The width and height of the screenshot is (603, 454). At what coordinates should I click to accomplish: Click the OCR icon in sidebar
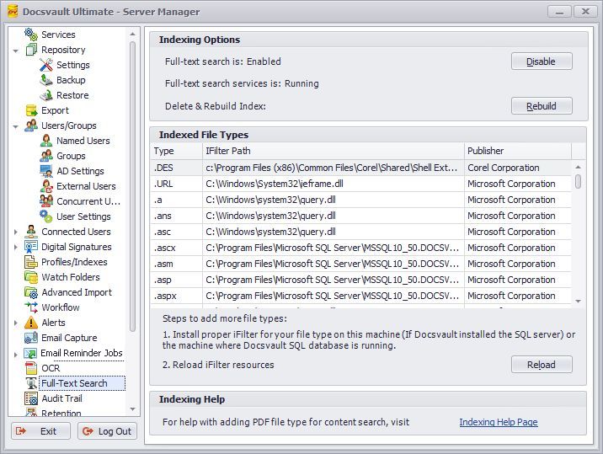pos(31,368)
